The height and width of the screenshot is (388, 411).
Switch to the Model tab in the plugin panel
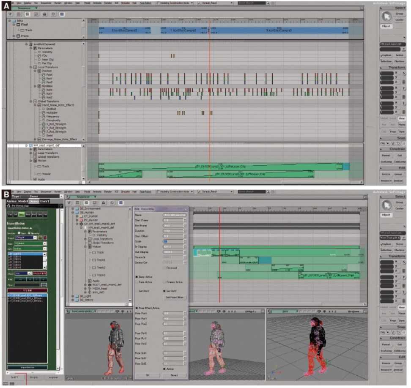[23, 201]
